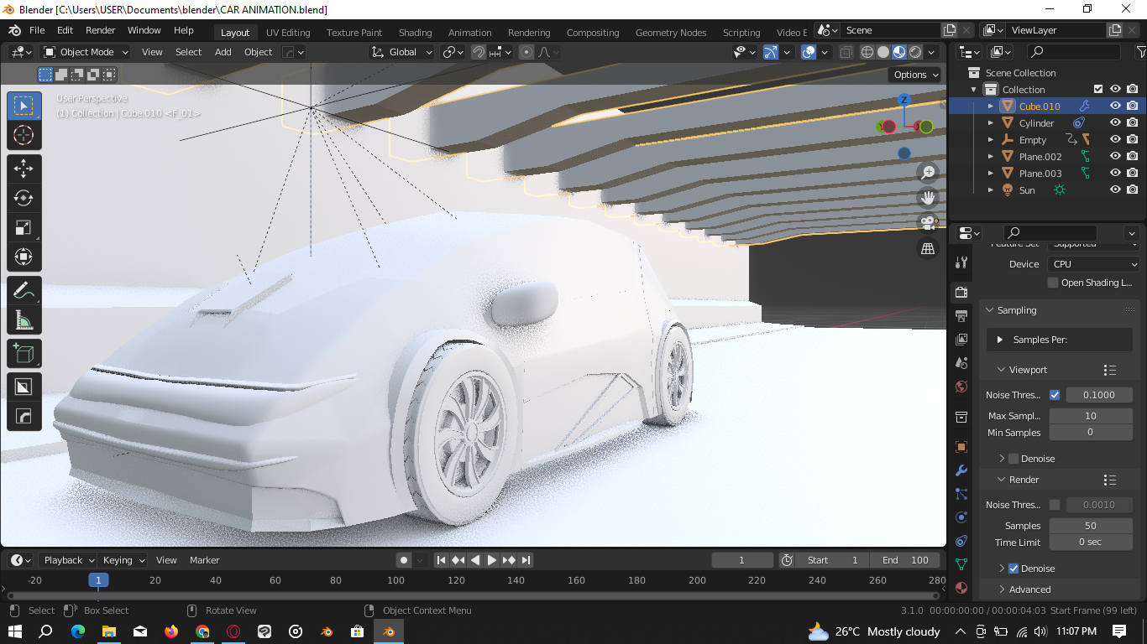This screenshot has width=1147, height=644.
Task: Open the World properties tab
Action: tap(961, 387)
